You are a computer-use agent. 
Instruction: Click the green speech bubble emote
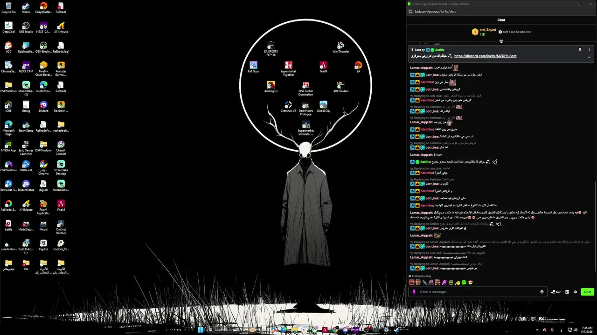(464, 282)
